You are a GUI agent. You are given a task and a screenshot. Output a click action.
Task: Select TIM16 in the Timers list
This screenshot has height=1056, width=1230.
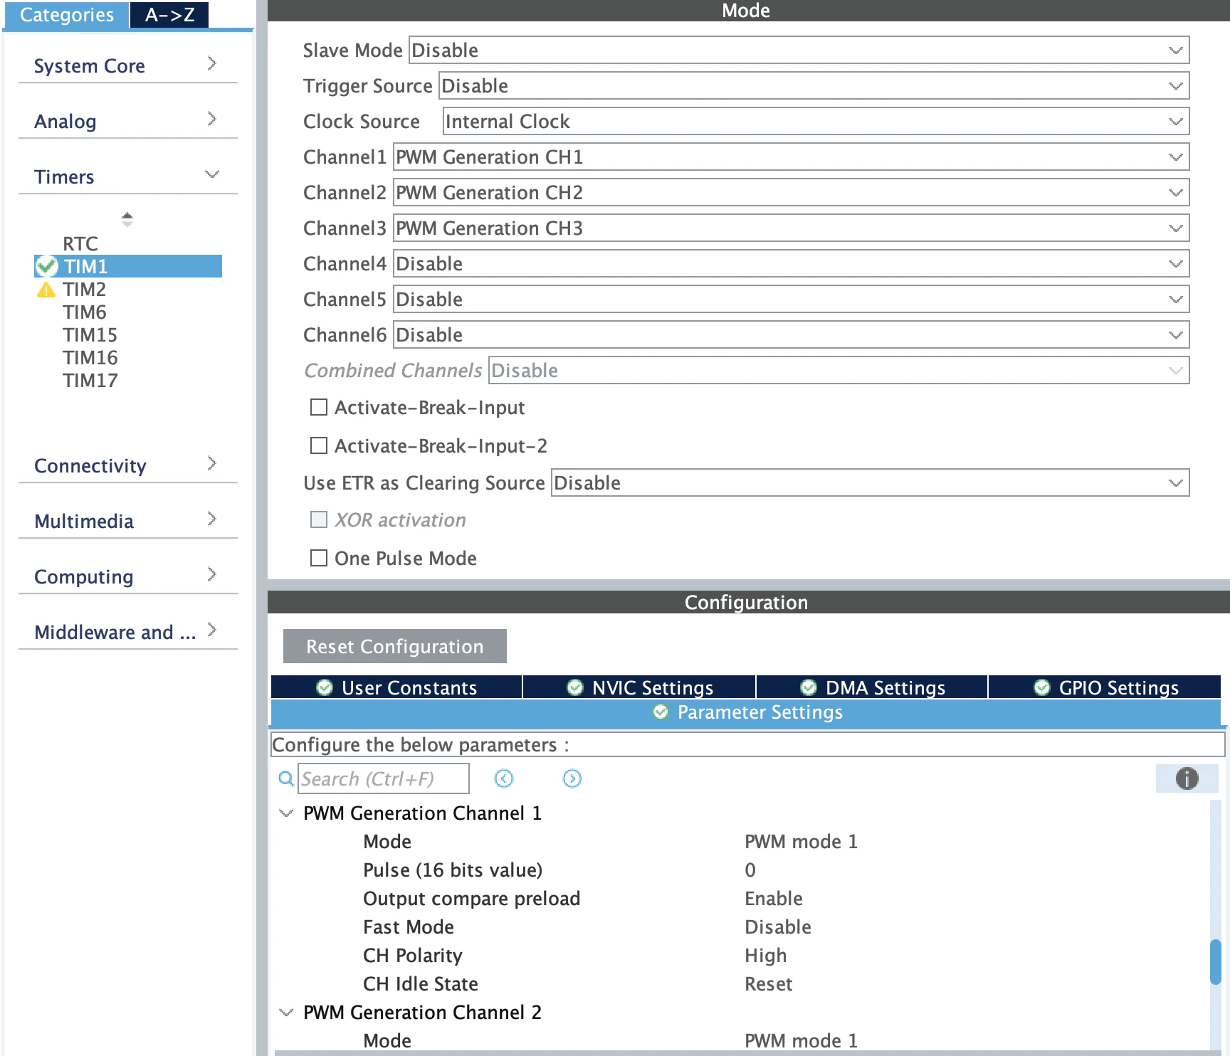pyautogui.click(x=90, y=357)
